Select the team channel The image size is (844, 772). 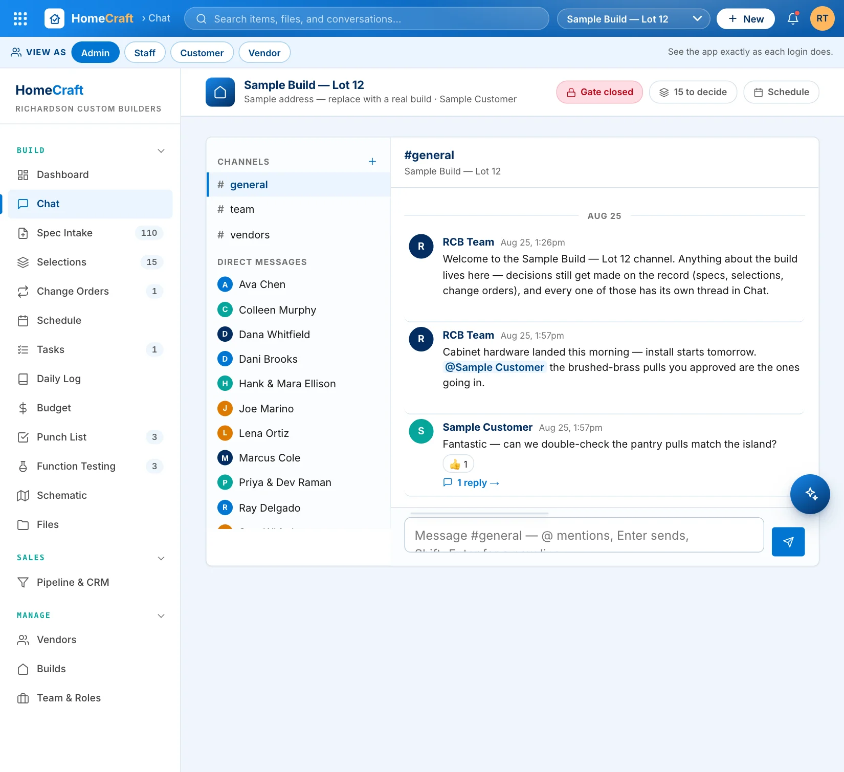(x=299, y=209)
